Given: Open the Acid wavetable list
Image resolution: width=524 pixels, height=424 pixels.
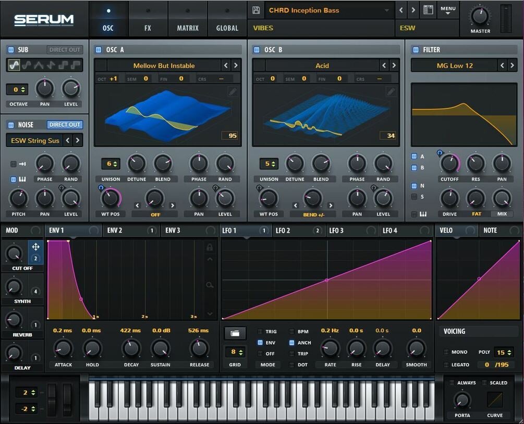Looking at the screenshot, I should pos(322,66).
